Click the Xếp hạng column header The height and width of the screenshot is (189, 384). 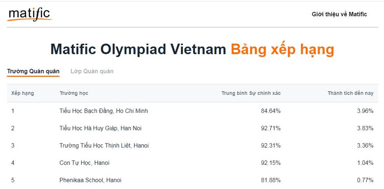coord(22,93)
